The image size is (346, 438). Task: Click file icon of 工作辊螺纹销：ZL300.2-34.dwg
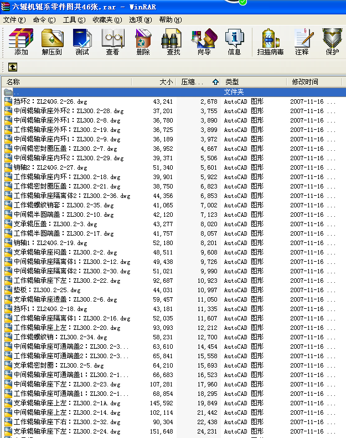coord(8,337)
